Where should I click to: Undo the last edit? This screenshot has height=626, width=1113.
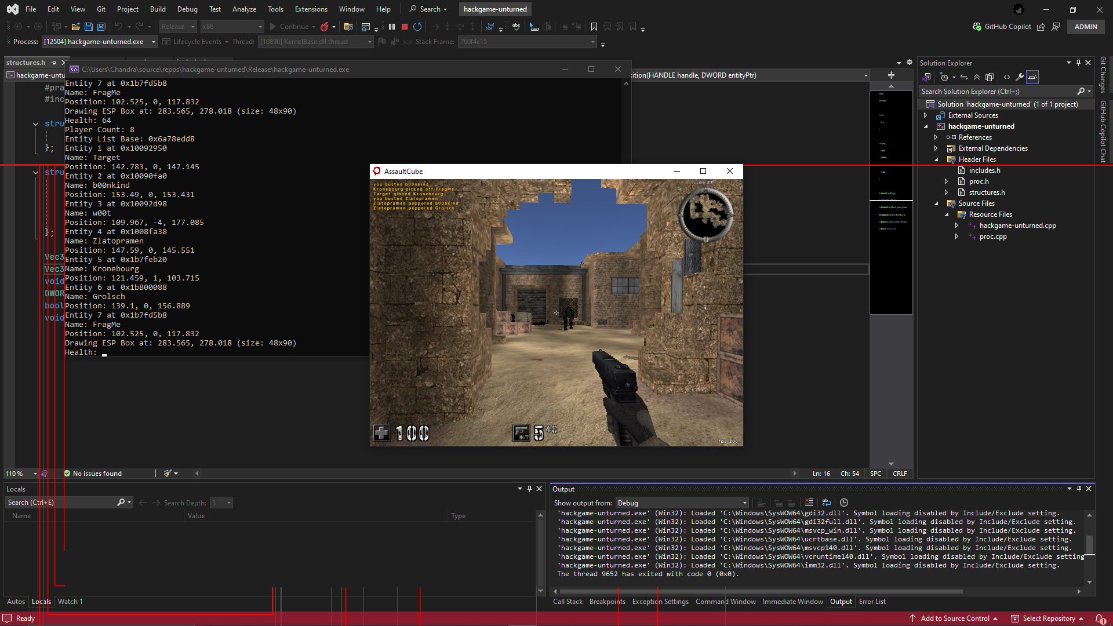(118, 27)
